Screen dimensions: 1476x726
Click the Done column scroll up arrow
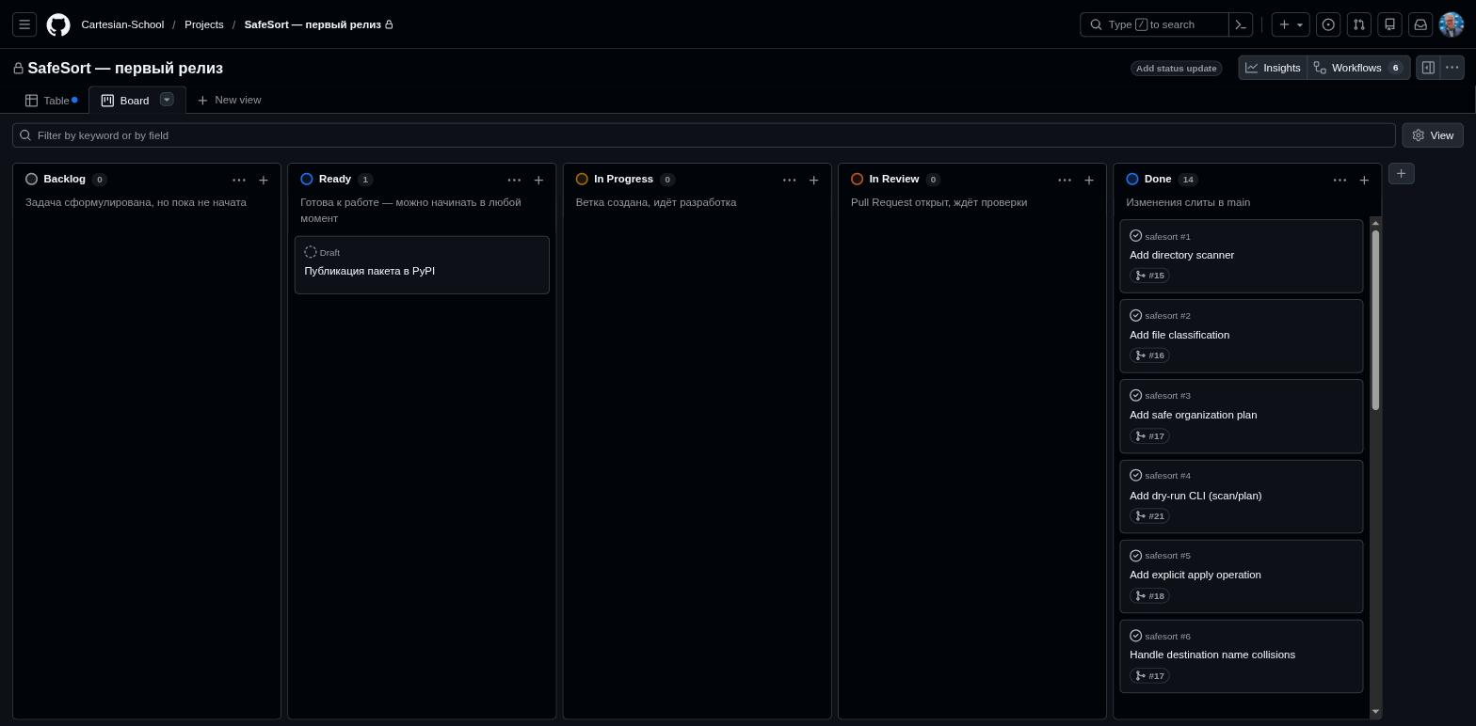click(1375, 223)
